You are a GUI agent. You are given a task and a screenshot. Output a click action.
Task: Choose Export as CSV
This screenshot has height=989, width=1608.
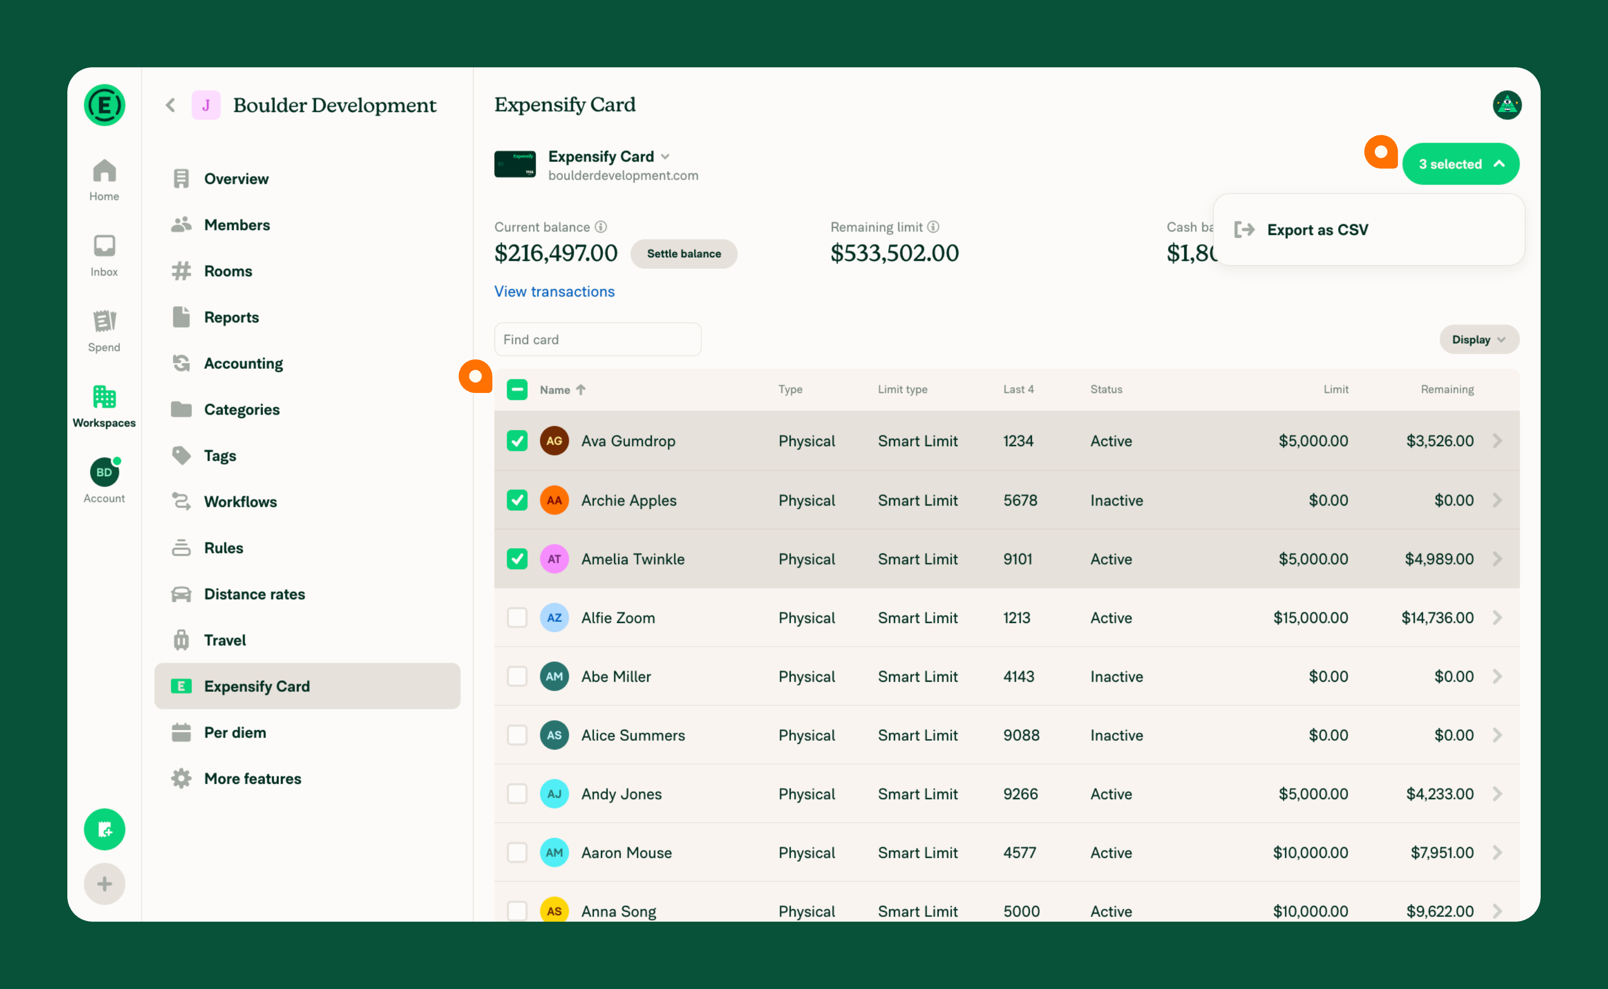point(1368,229)
